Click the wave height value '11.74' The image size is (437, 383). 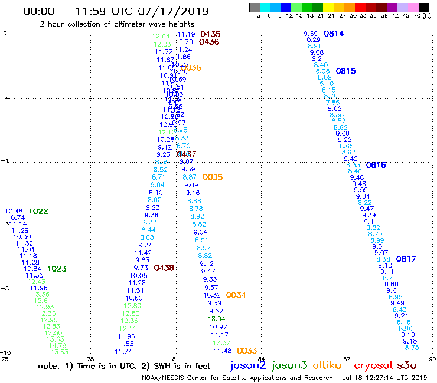coord(123,351)
